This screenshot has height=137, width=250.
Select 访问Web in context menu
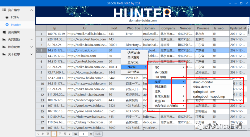134,53
